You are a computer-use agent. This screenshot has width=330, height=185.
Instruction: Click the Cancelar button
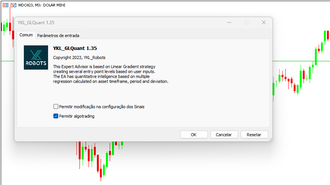[224, 135]
